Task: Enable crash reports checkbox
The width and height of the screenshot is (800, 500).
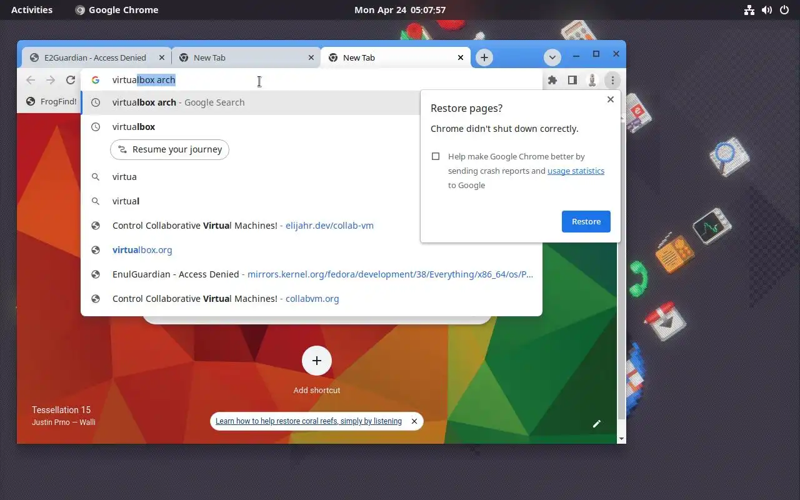Action: (436, 156)
